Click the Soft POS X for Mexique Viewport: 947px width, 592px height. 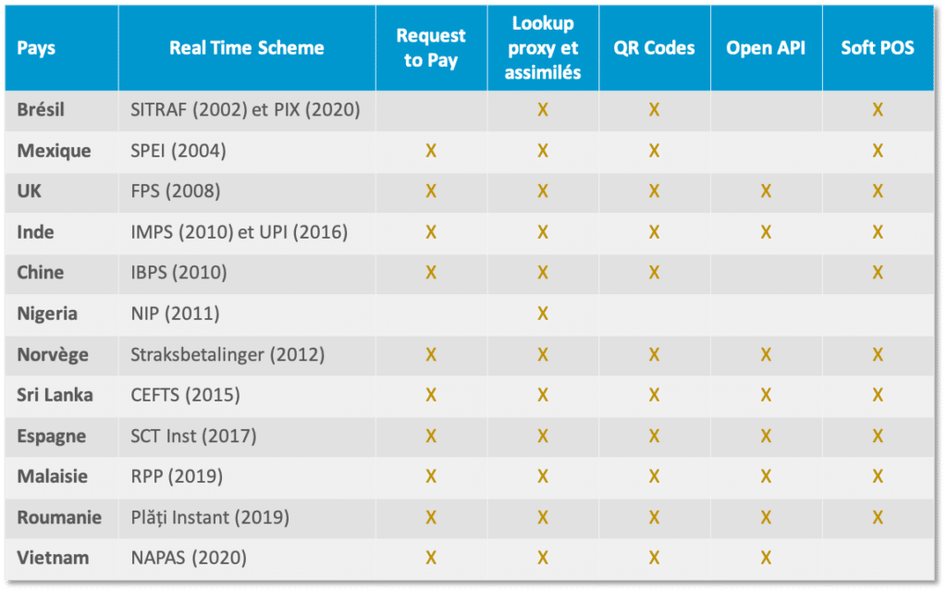pos(878,151)
